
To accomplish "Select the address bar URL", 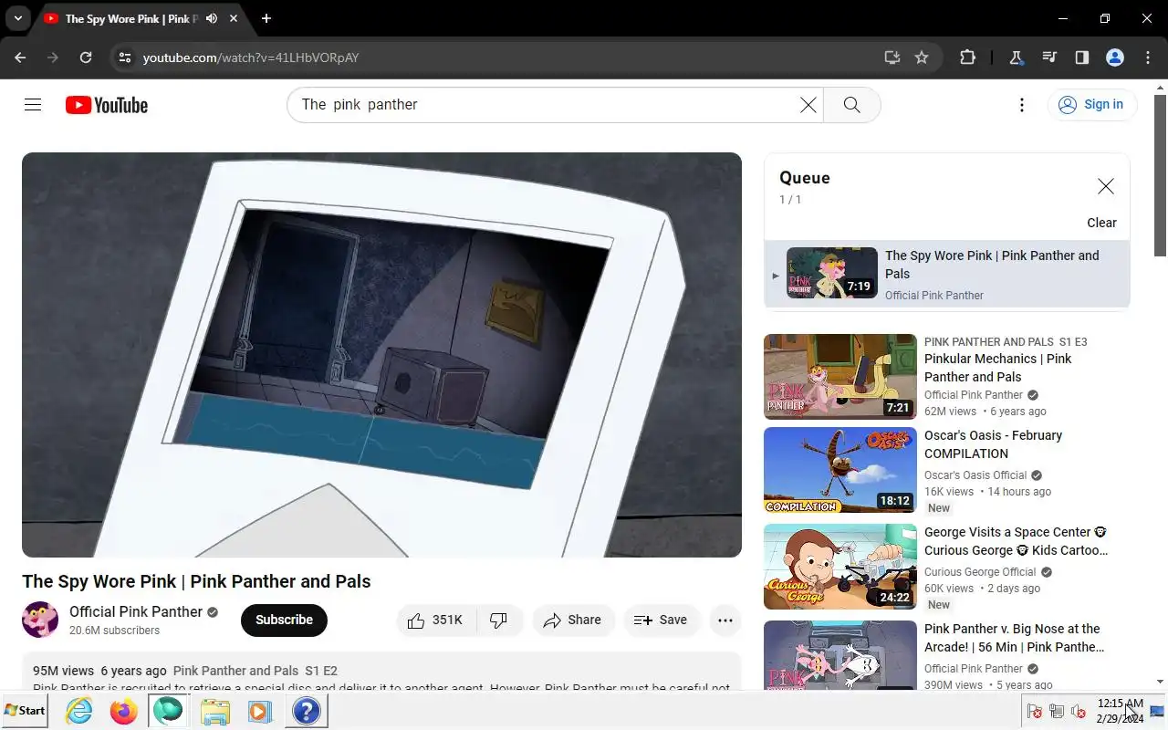I will pyautogui.click(x=251, y=57).
